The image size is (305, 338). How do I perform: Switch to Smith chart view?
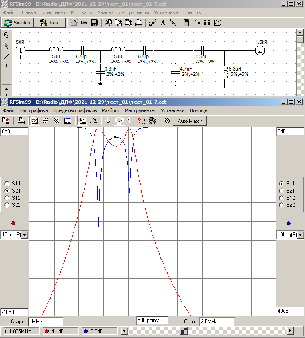tap(46, 121)
